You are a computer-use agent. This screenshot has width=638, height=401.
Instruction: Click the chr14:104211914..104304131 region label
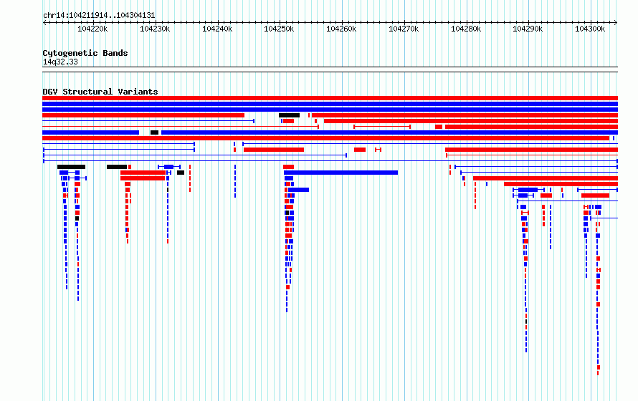[x=99, y=16]
